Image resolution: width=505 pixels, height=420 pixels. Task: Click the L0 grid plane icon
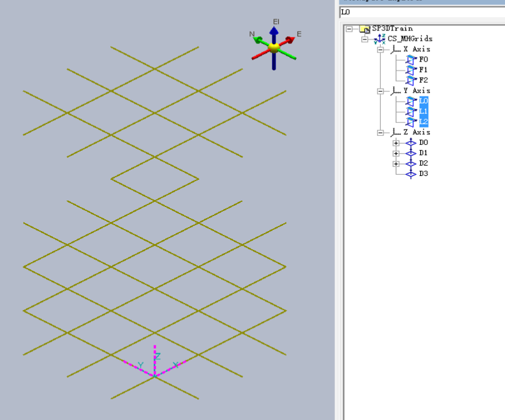411,101
